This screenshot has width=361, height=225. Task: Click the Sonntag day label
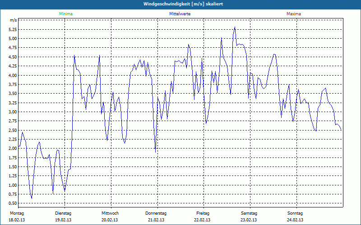(295, 213)
